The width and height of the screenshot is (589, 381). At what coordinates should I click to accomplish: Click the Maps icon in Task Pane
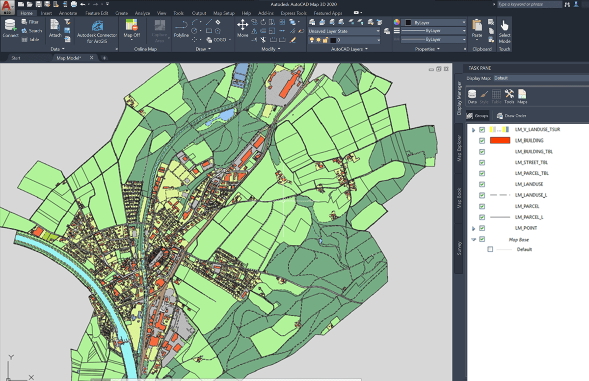(x=522, y=96)
